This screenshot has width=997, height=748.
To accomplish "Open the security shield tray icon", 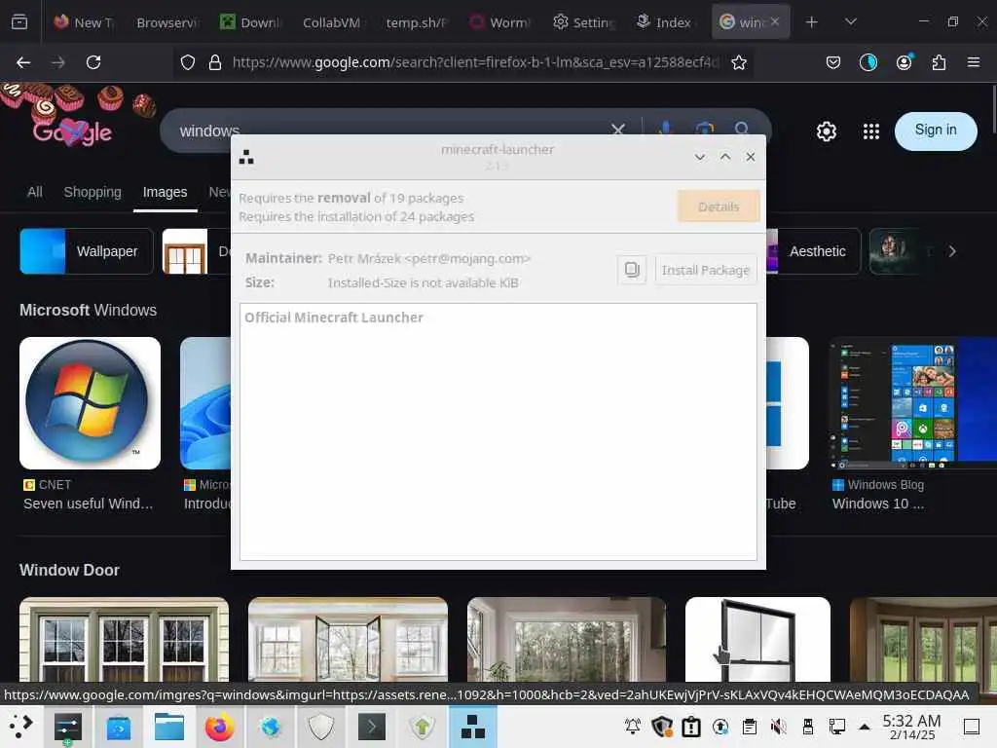I will (x=662, y=726).
